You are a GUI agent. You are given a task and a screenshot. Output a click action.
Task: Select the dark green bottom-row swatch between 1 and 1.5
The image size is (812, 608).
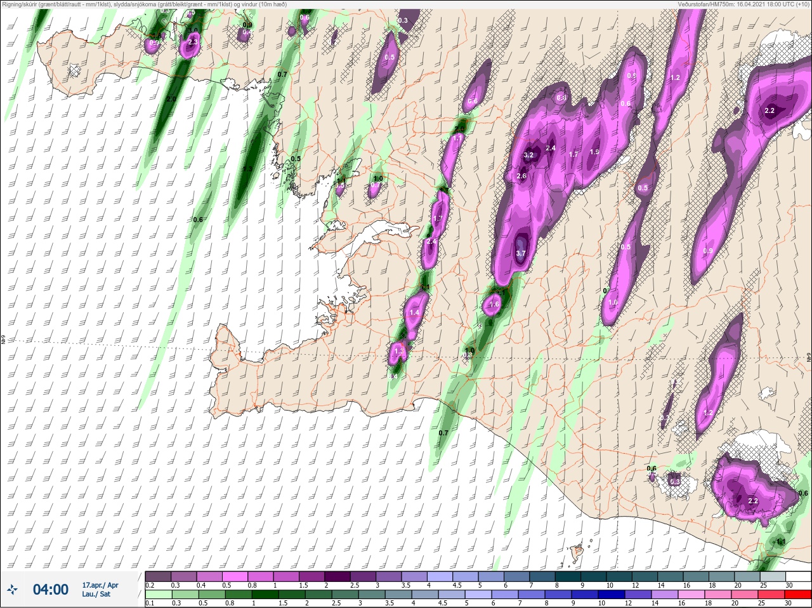pyautogui.click(x=266, y=595)
